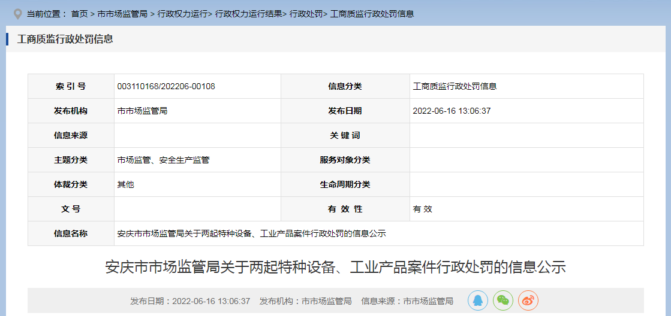
Task: Click the 发布机构 label cell
Action: 71,111
